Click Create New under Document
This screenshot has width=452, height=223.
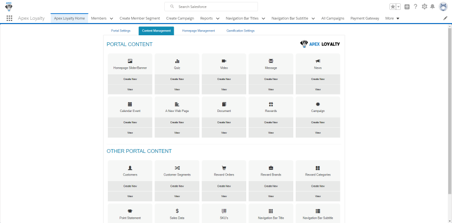[224, 122]
